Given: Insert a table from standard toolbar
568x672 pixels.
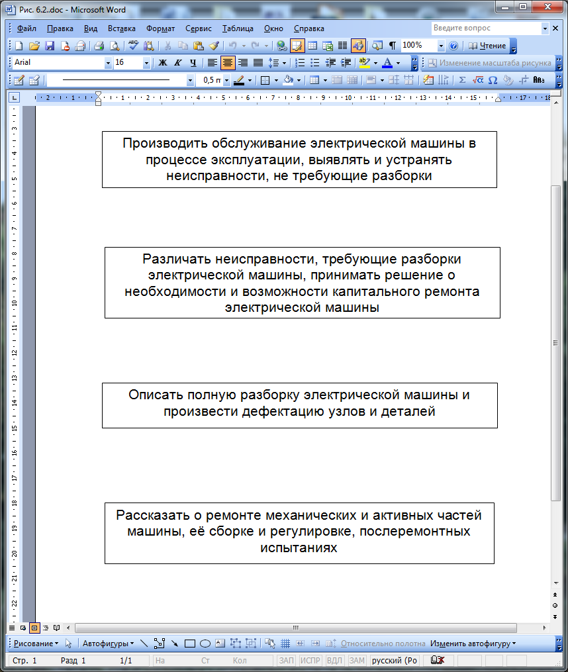Looking at the screenshot, I should click(312, 46).
